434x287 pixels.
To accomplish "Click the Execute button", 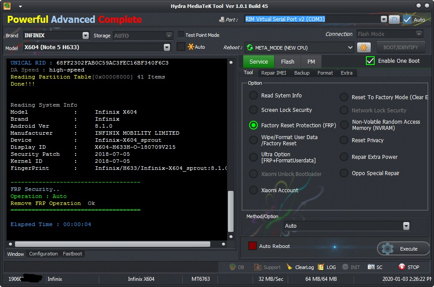I will 403,248.
